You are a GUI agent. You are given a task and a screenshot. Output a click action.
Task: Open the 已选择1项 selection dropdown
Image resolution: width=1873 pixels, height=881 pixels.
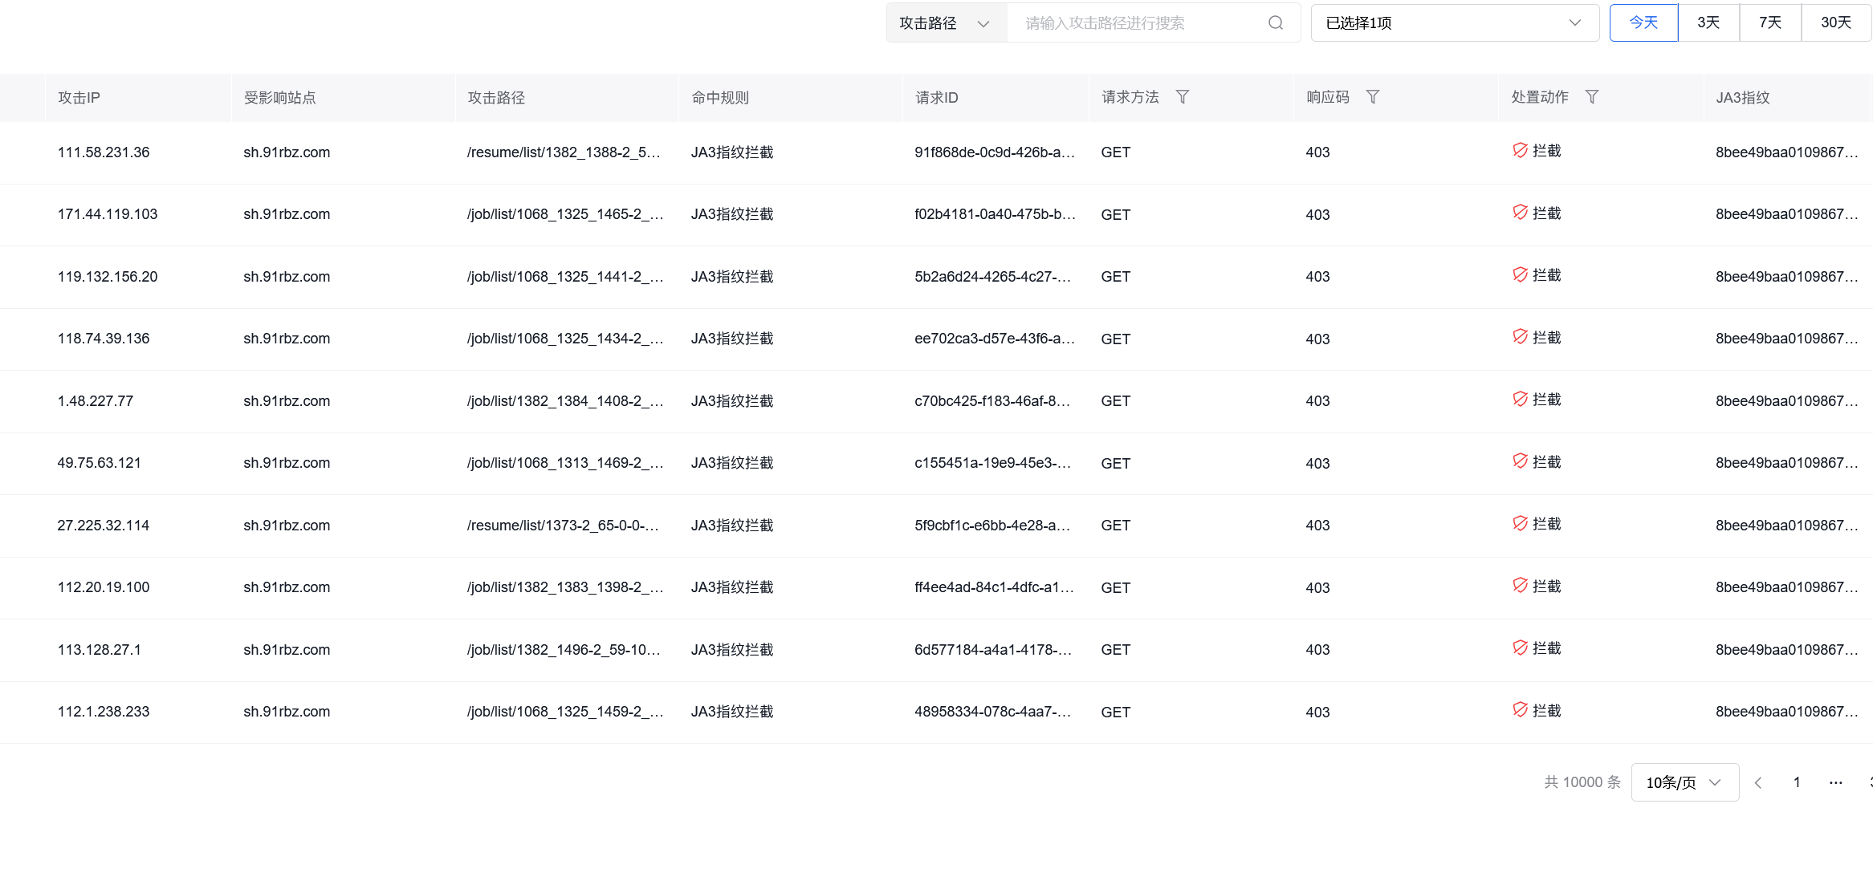(x=1454, y=23)
